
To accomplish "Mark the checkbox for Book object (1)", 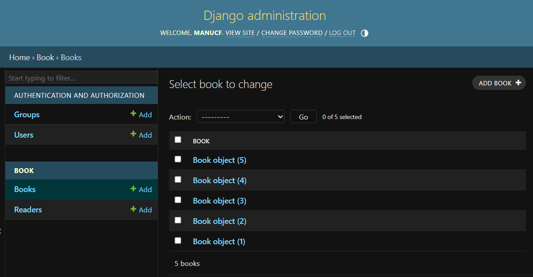I will point(178,241).
